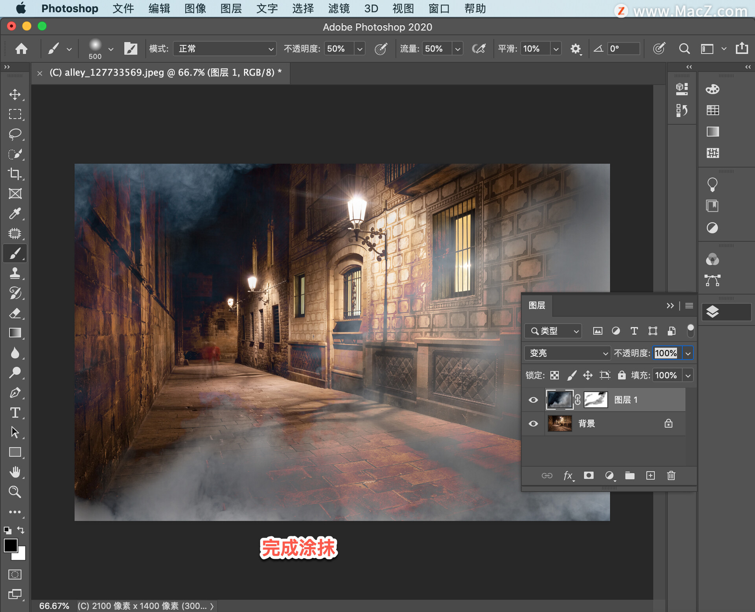The height and width of the screenshot is (612, 755).
Task: Open the 滤镜 menu
Action: tap(339, 8)
